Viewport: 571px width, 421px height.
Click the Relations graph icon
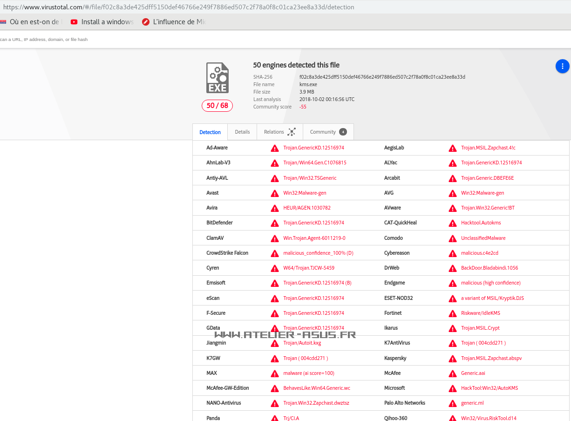(x=292, y=132)
